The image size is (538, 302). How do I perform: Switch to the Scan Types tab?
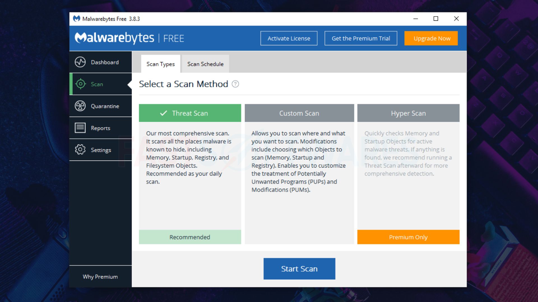pyautogui.click(x=161, y=64)
